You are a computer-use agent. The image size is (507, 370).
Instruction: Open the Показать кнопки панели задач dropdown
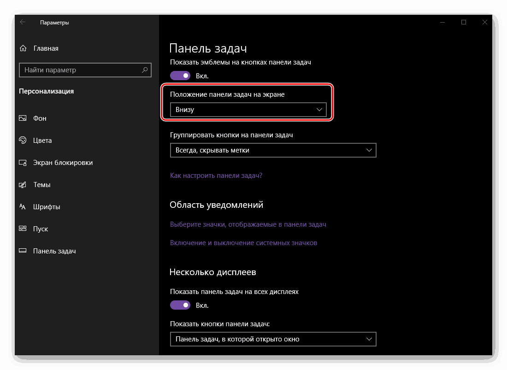(273, 339)
